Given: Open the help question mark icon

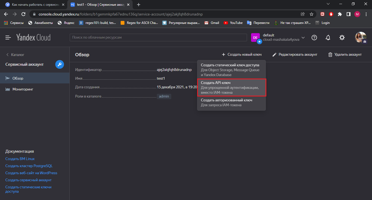Looking at the screenshot, I should tap(314, 37).
